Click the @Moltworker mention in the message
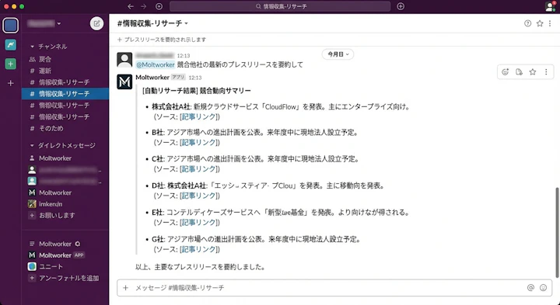This screenshot has width=560, height=305. (x=156, y=64)
